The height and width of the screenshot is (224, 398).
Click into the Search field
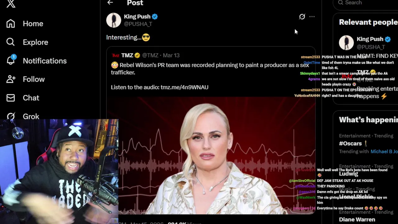[x=365, y=3]
